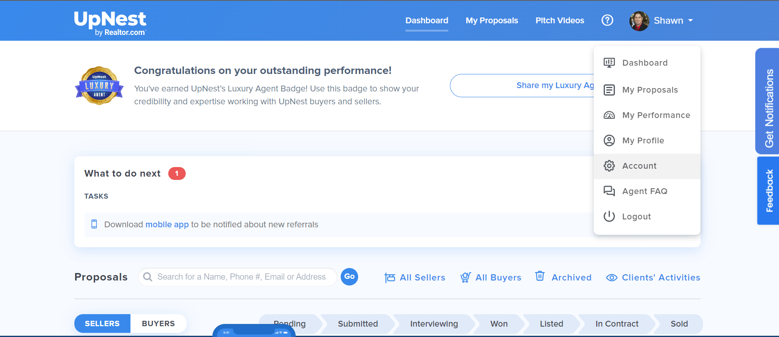Click the Congratulations on your outstanding performance heading
This screenshot has height=337, width=779.
[263, 71]
